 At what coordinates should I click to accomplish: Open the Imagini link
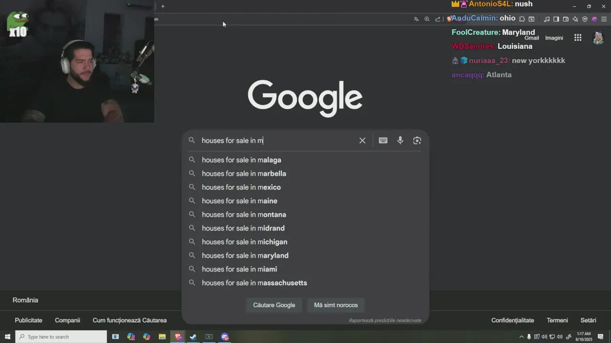coord(554,38)
